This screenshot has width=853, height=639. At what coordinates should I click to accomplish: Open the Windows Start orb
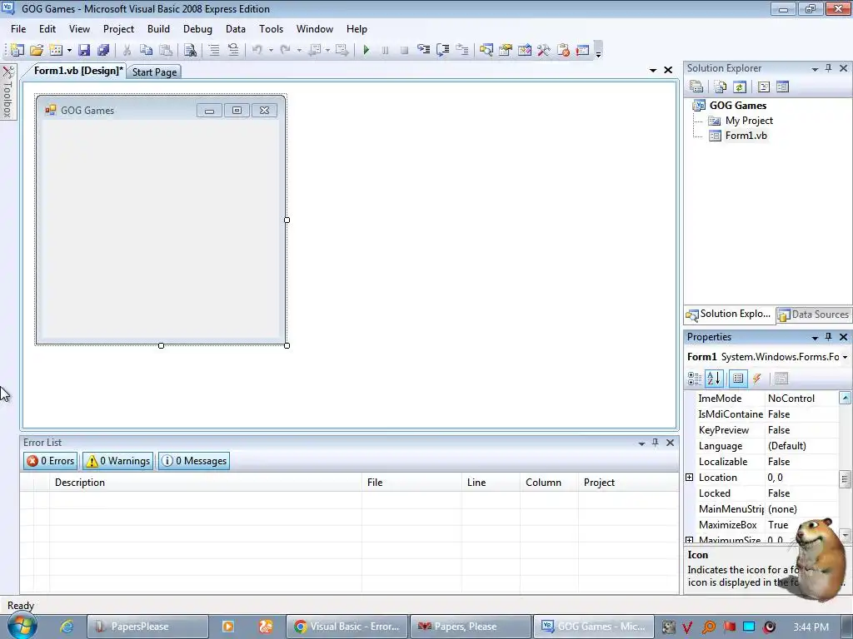pyautogui.click(x=22, y=627)
